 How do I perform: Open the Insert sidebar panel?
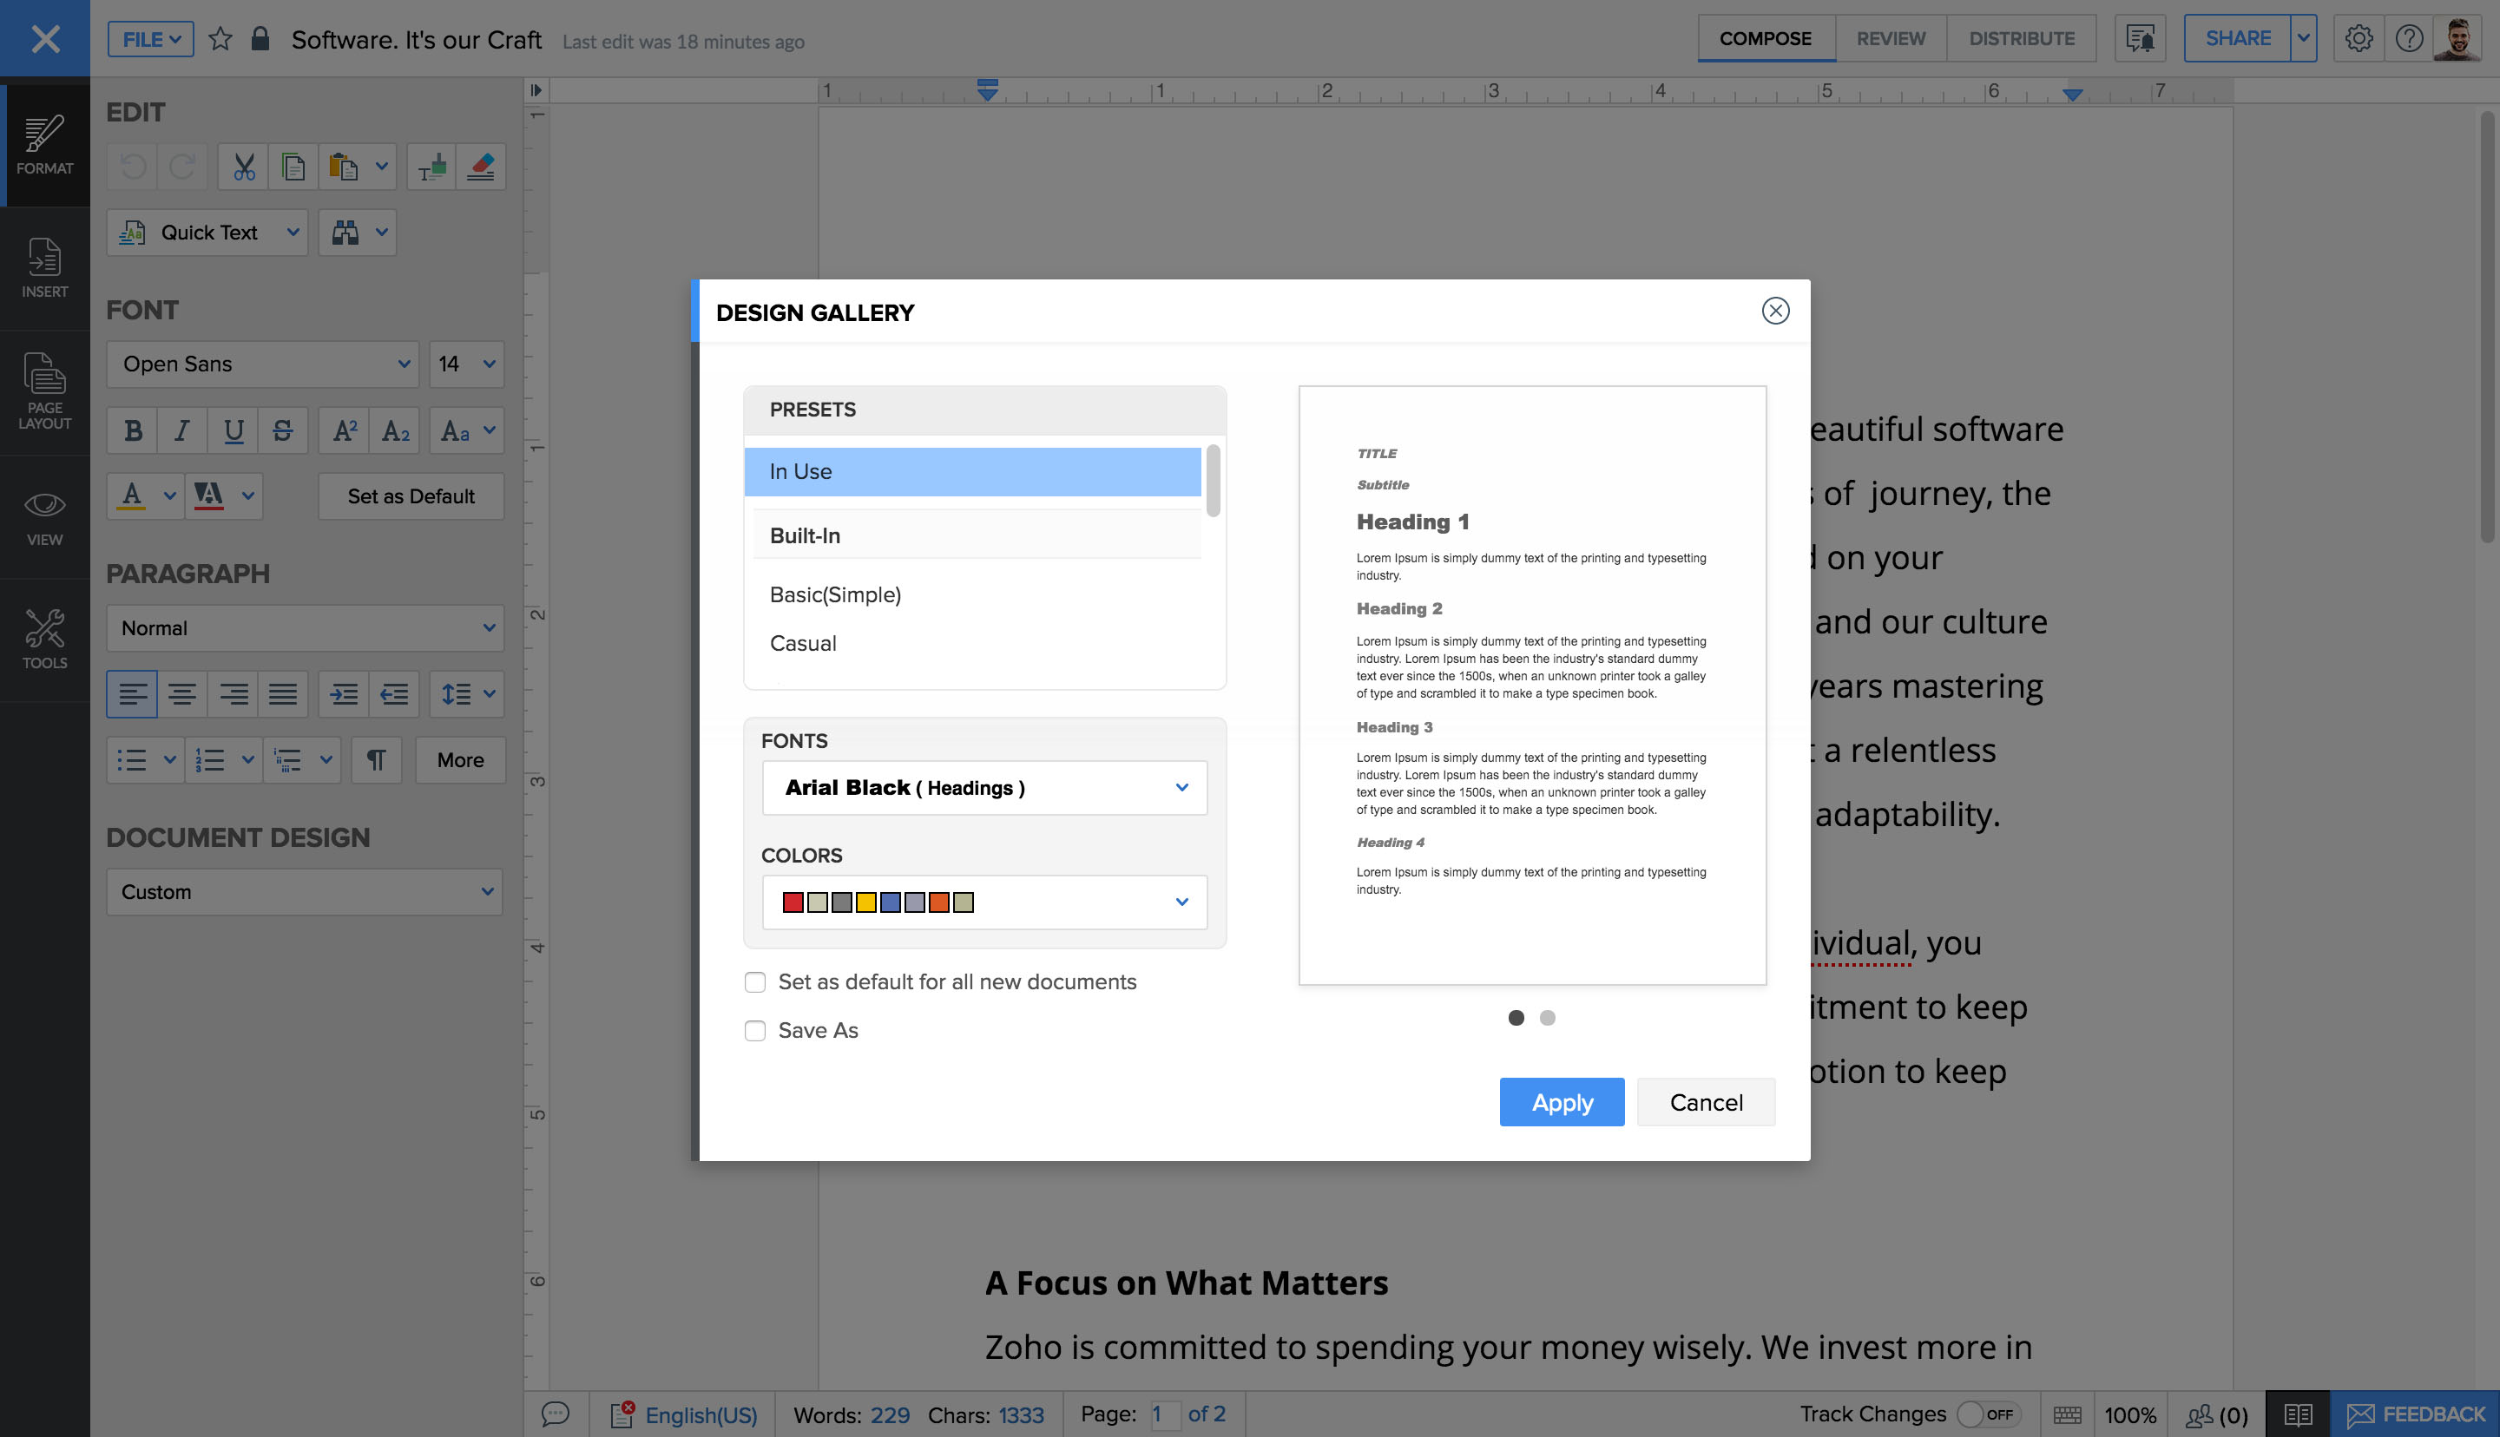[44, 267]
